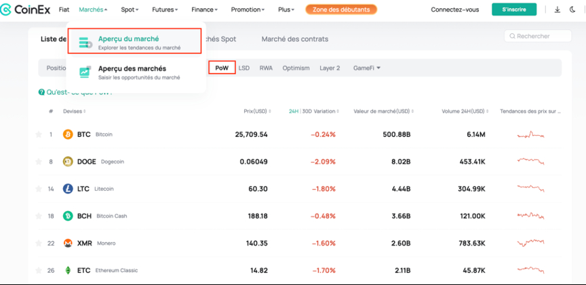Favorite BCH with the star
The height and width of the screenshot is (285, 586).
click(x=39, y=216)
